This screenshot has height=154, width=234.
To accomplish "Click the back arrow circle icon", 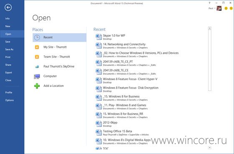I will pos(8,8).
